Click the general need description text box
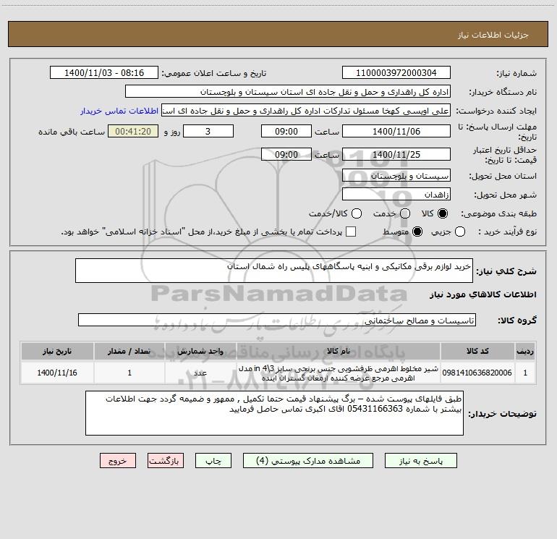 tap(274, 271)
